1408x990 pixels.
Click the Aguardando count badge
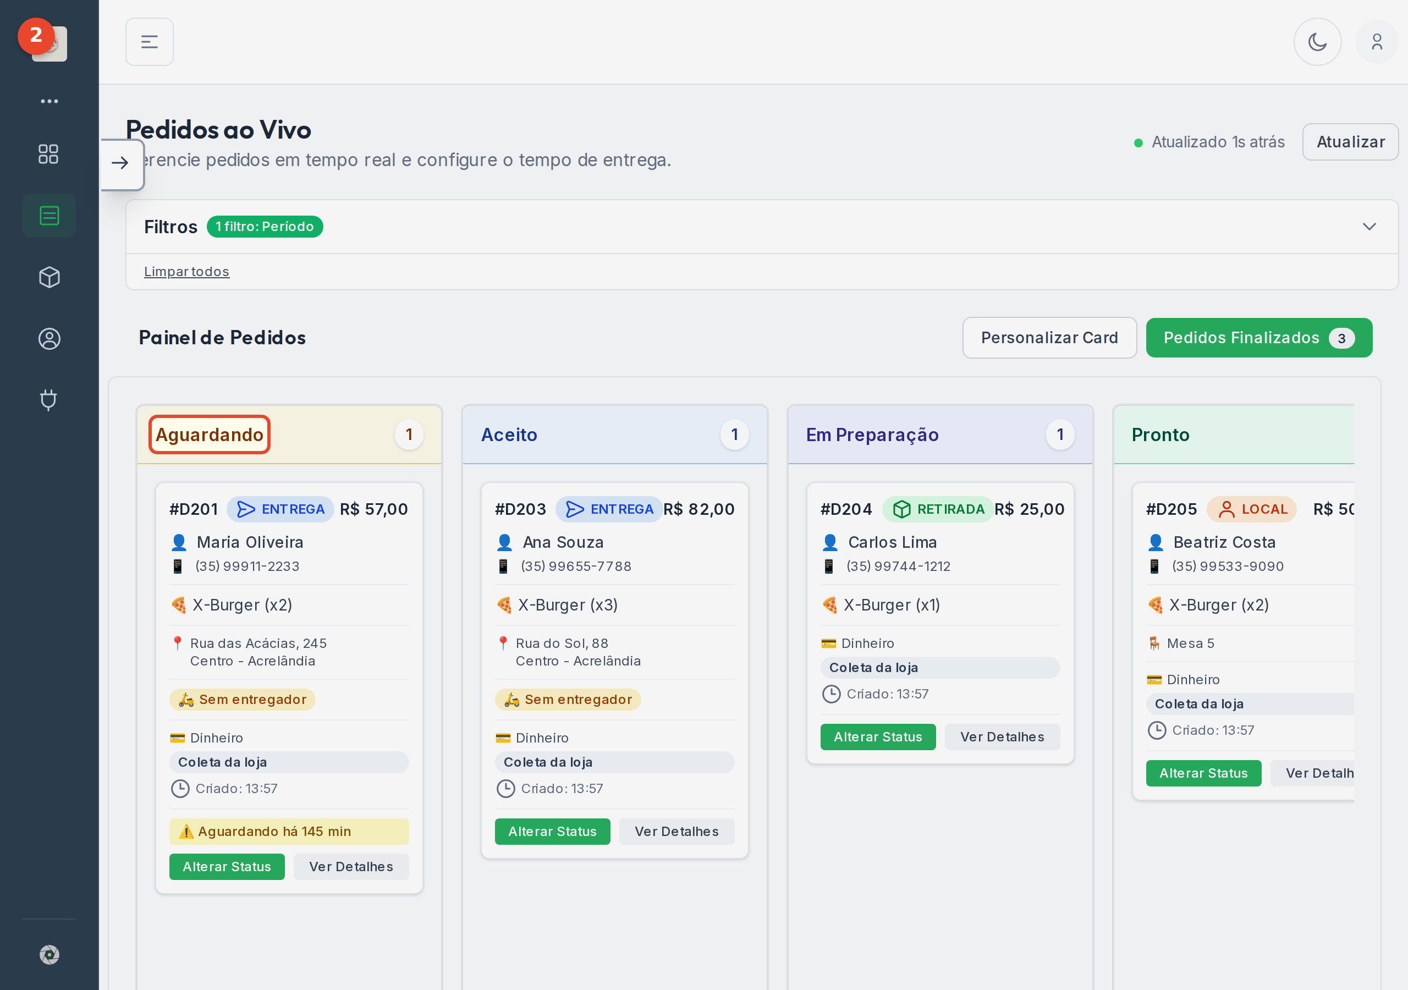(x=409, y=435)
